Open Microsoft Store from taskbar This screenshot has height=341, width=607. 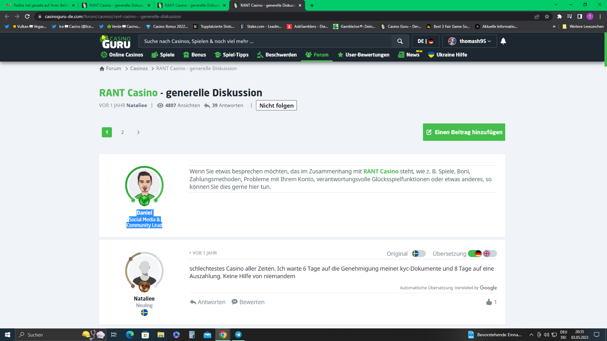coord(145,335)
